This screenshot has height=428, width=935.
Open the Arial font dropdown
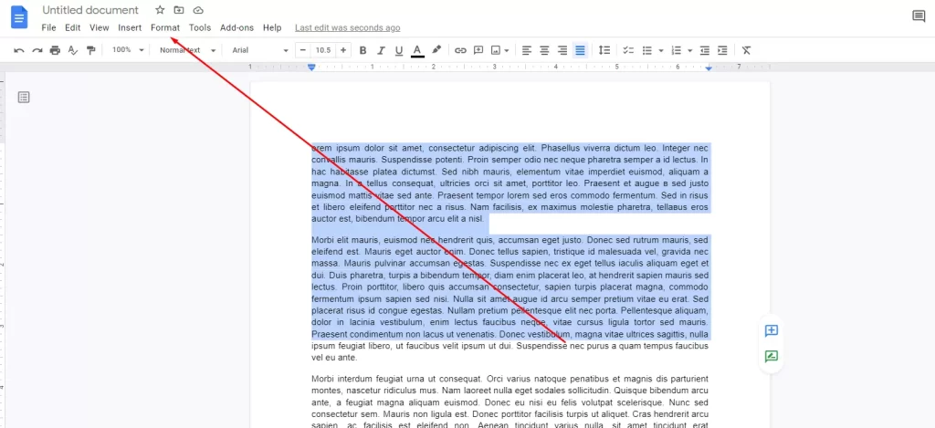(260, 51)
